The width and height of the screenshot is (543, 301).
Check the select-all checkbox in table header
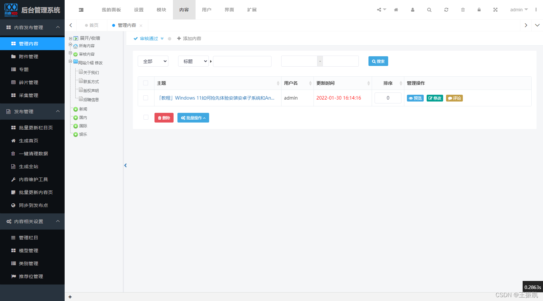point(145,83)
